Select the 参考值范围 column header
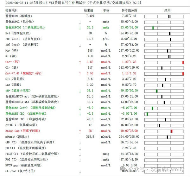190x177 pixels. [129, 10]
